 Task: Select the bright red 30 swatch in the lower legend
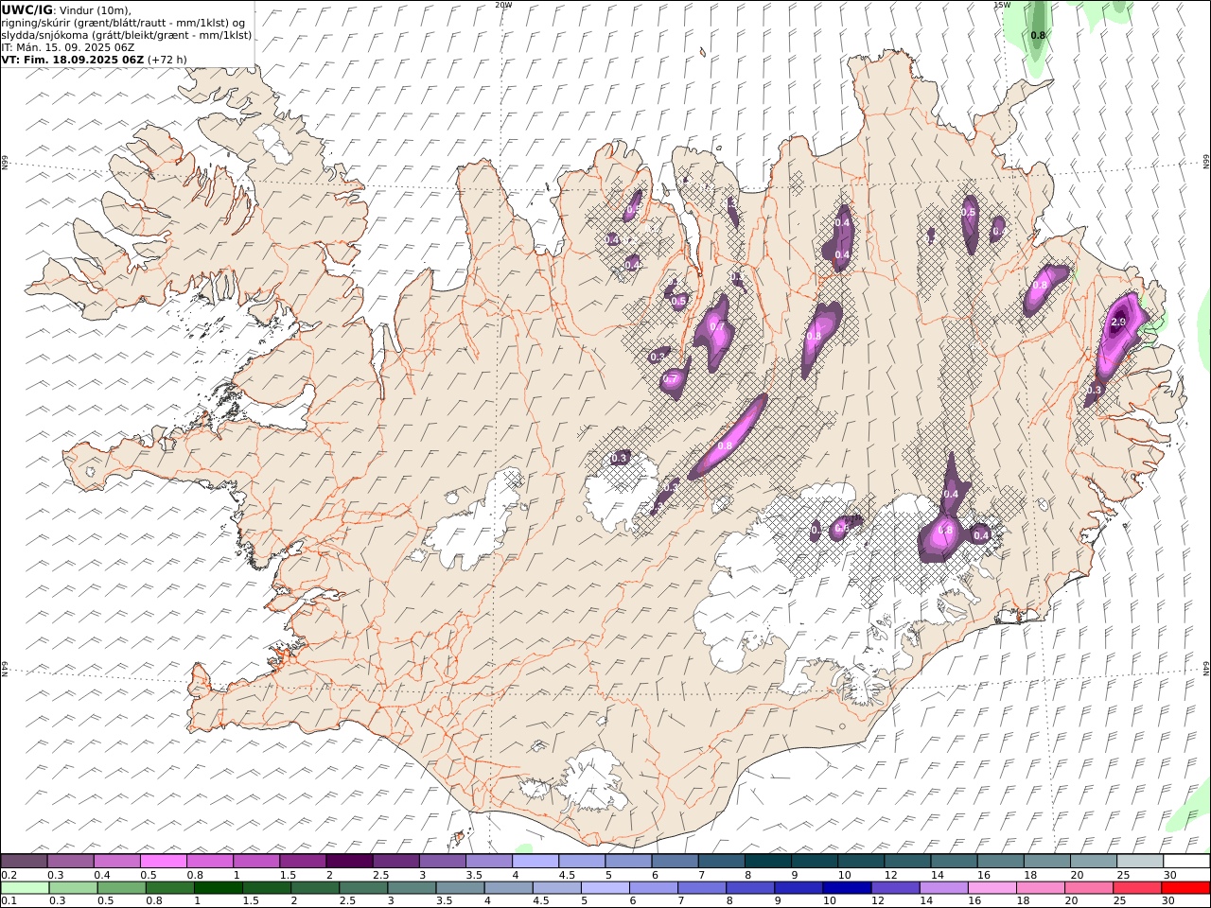coord(1186,888)
